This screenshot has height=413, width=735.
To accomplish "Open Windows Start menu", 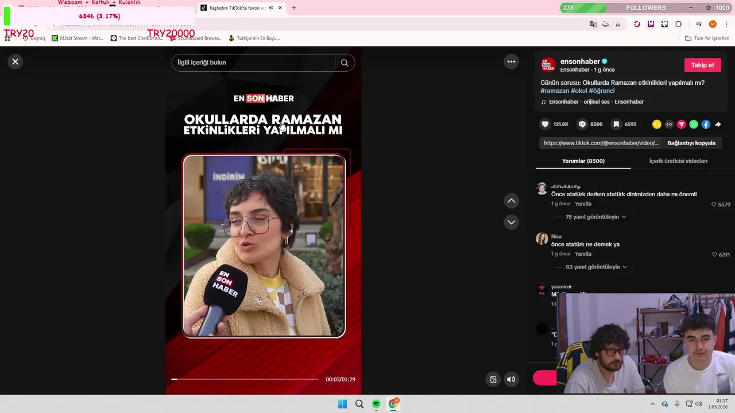I will click(342, 404).
